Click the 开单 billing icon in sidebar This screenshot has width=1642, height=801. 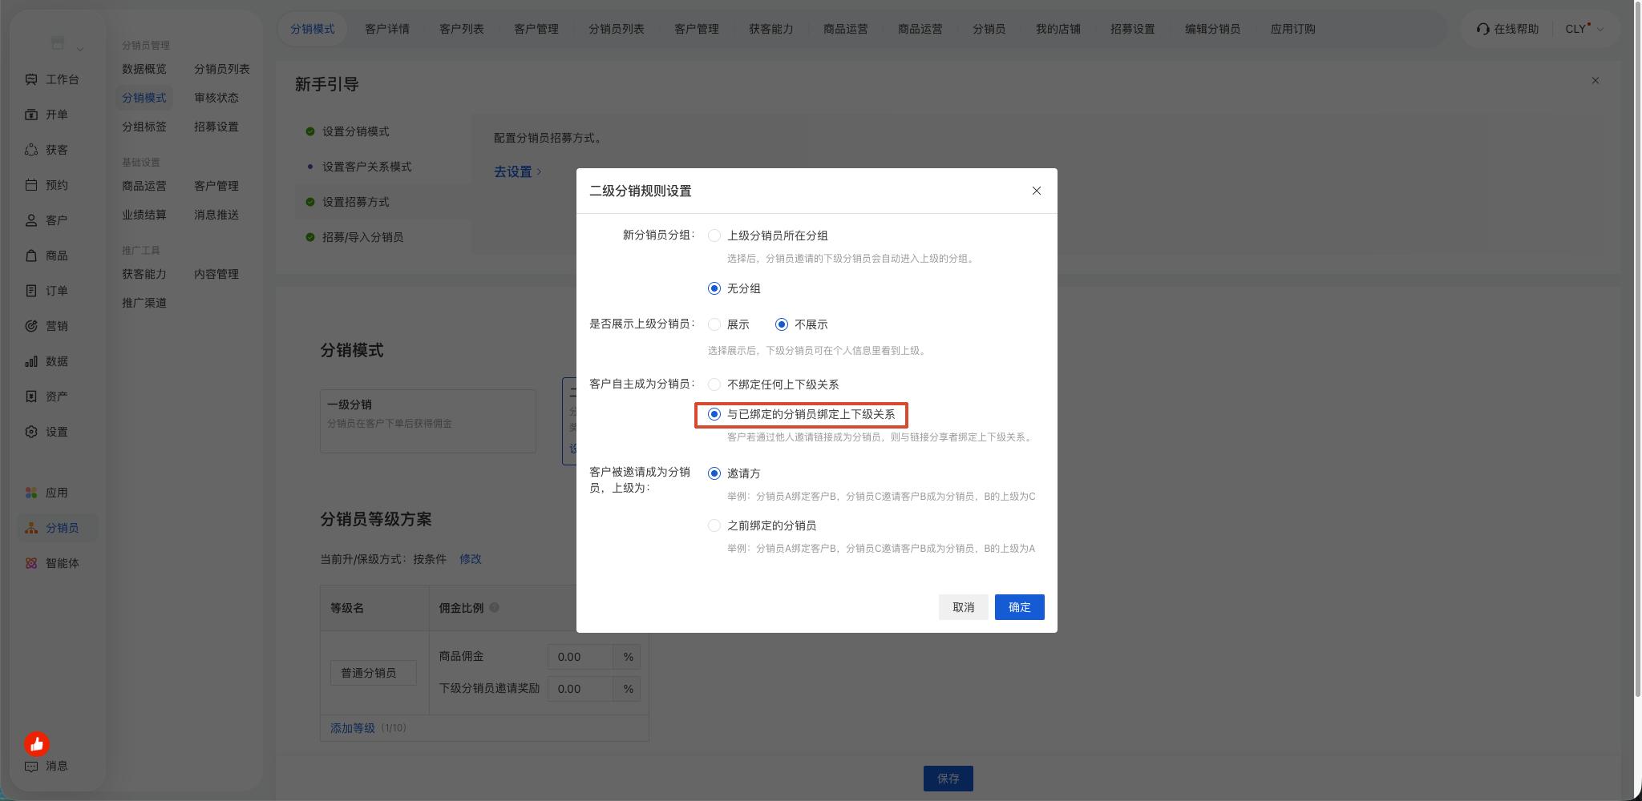pyautogui.click(x=31, y=115)
